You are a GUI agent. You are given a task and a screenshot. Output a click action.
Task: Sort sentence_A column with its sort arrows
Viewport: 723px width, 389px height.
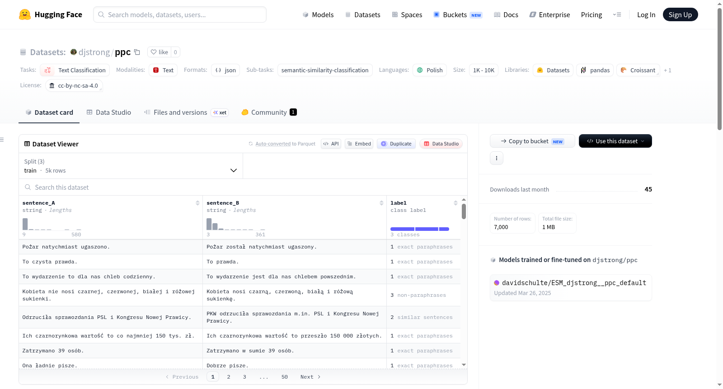pos(197,203)
